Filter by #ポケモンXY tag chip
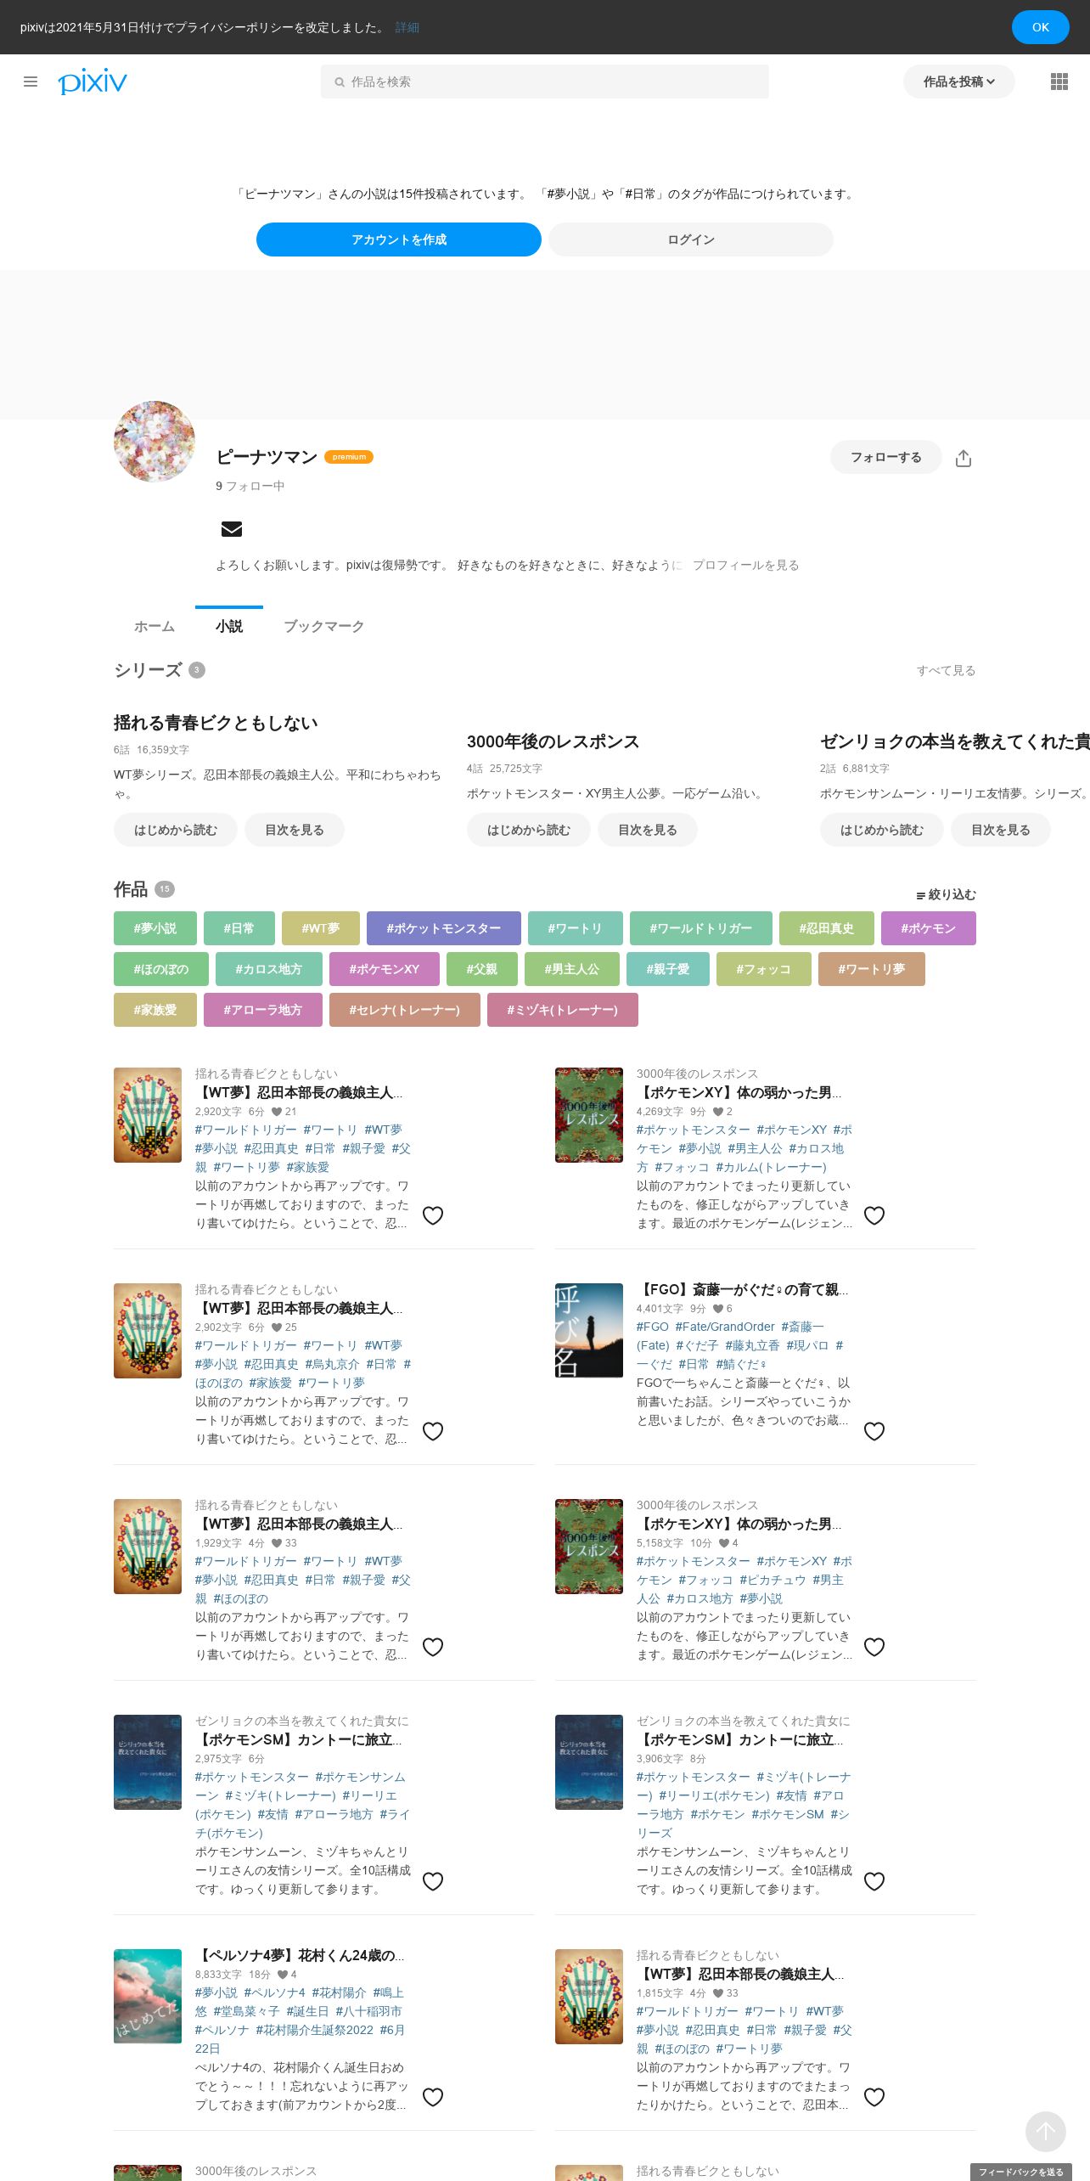This screenshot has width=1090, height=2181. (384, 969)
